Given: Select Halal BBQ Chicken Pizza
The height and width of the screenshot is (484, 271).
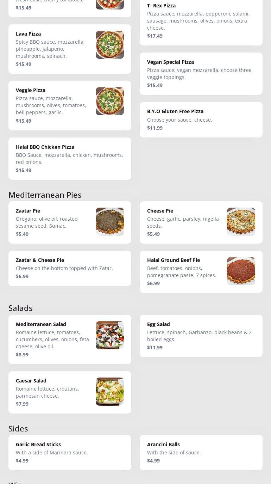Looking at the screenshot, I should tap(70, 159).
